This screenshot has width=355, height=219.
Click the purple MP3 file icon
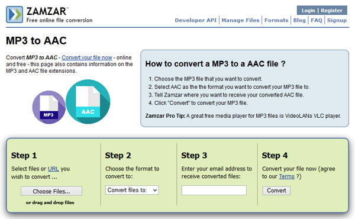(49, 107)
